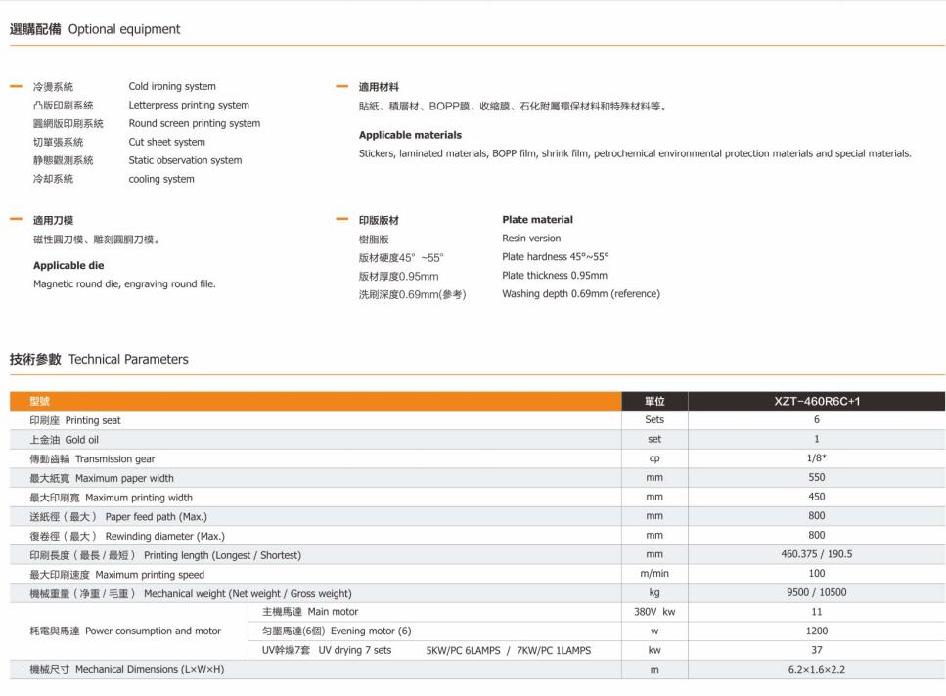This screenshot has width=946, height=696.
Task: Click the '800' value for Paper feed path
Action: (816, 516)
